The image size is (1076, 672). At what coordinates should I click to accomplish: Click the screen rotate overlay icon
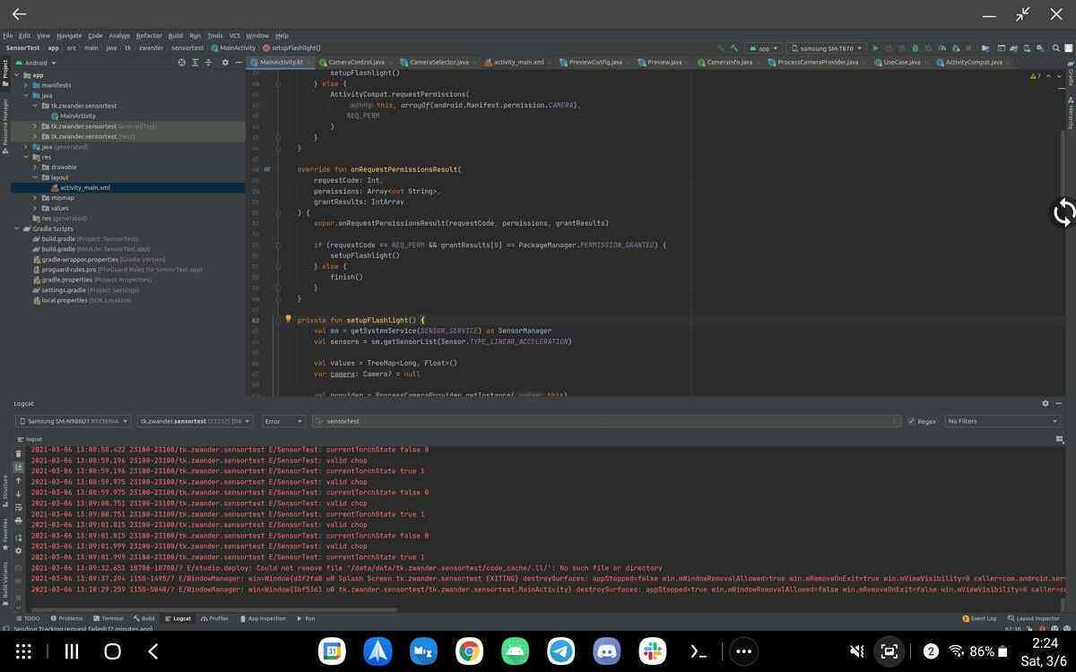click(1063, 212)
